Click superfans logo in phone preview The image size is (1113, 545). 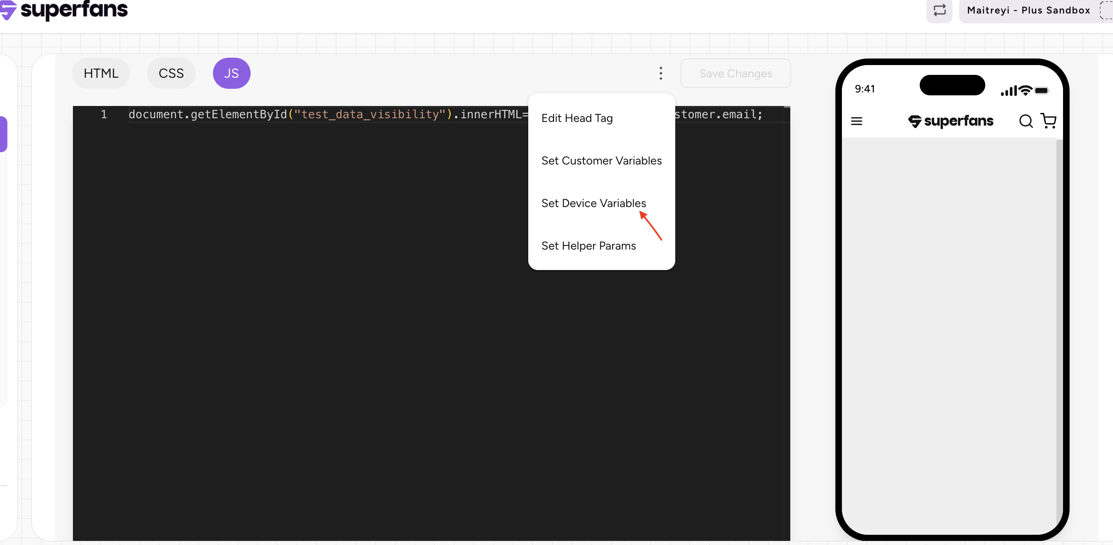click(950, 122)
